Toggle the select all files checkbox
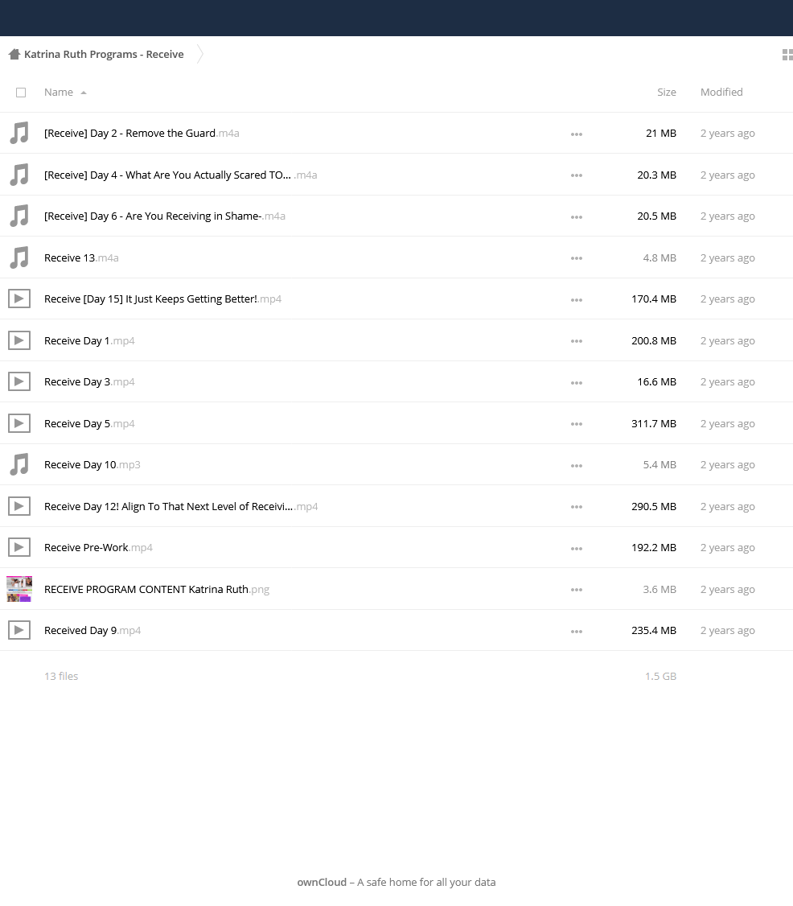Viewport: 793px width, 906px height. pos(21,93)
